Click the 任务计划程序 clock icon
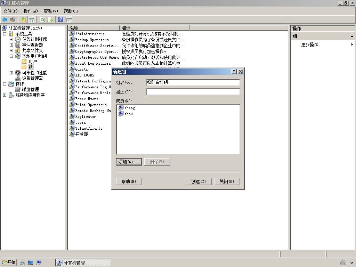 click(x=18, y=39)
